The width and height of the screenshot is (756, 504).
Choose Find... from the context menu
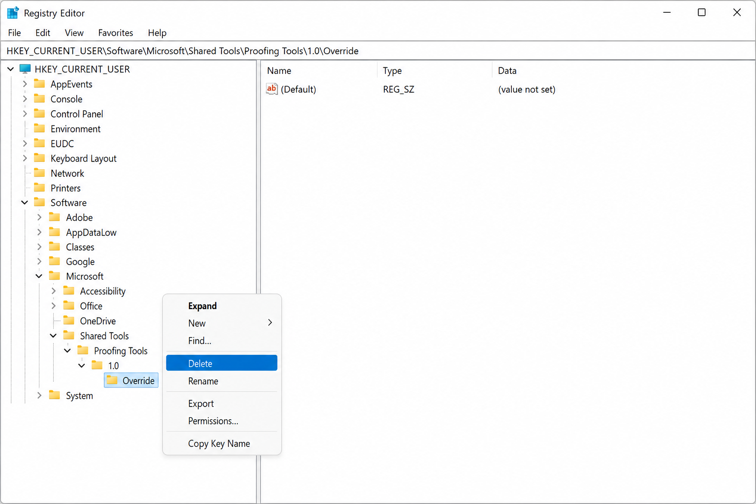222,341
